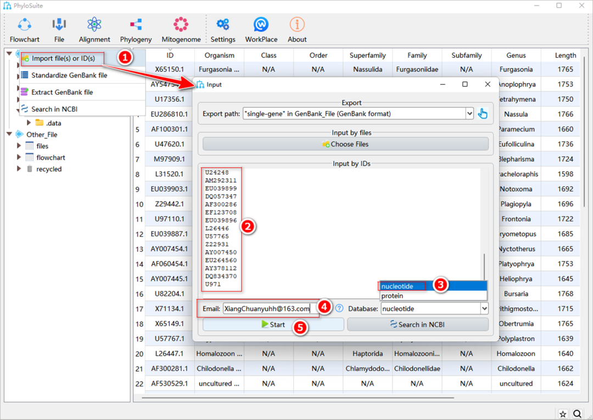Maximize the Input dialog
The image size is (593, 420).
[465, 85]
